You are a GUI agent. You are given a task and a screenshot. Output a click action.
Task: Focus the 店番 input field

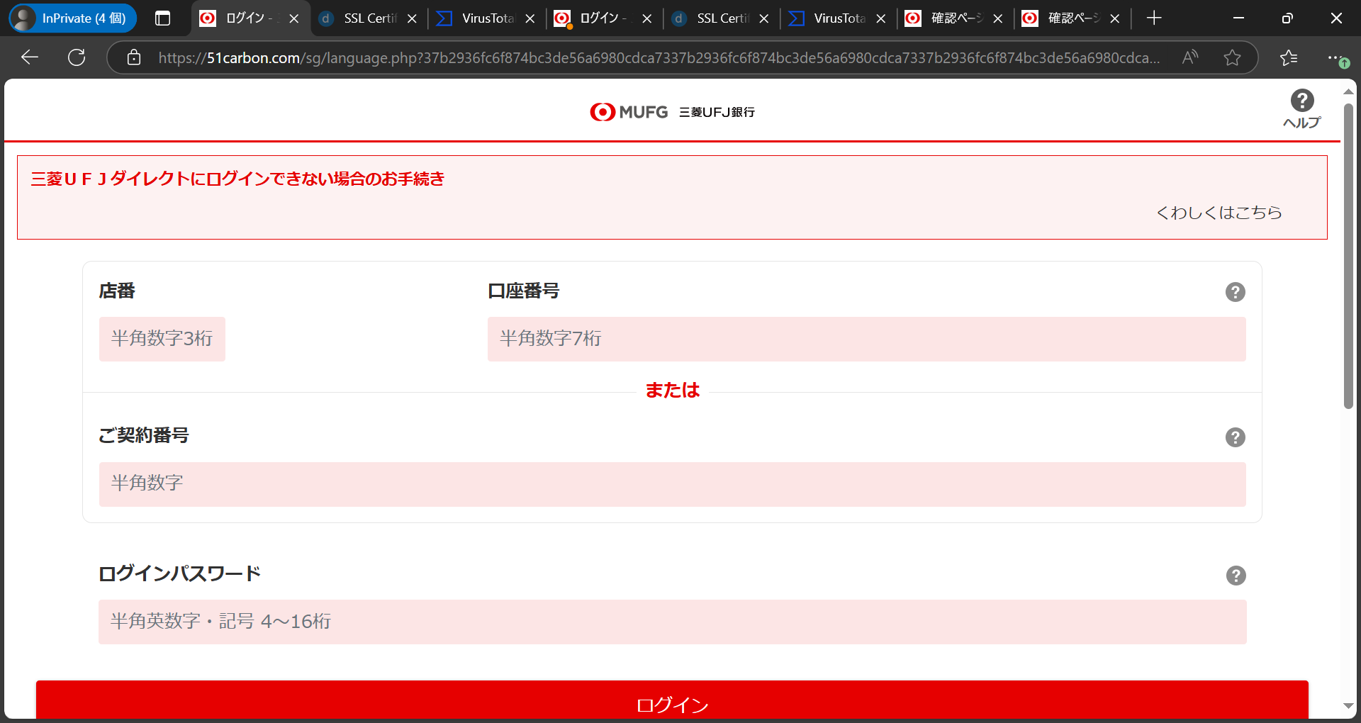[x=162, y=339]
